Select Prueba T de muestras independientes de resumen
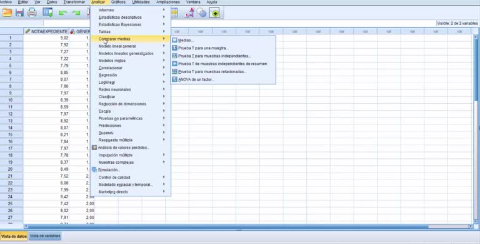The height and width of the screenshot is (244, 480). 223,64
